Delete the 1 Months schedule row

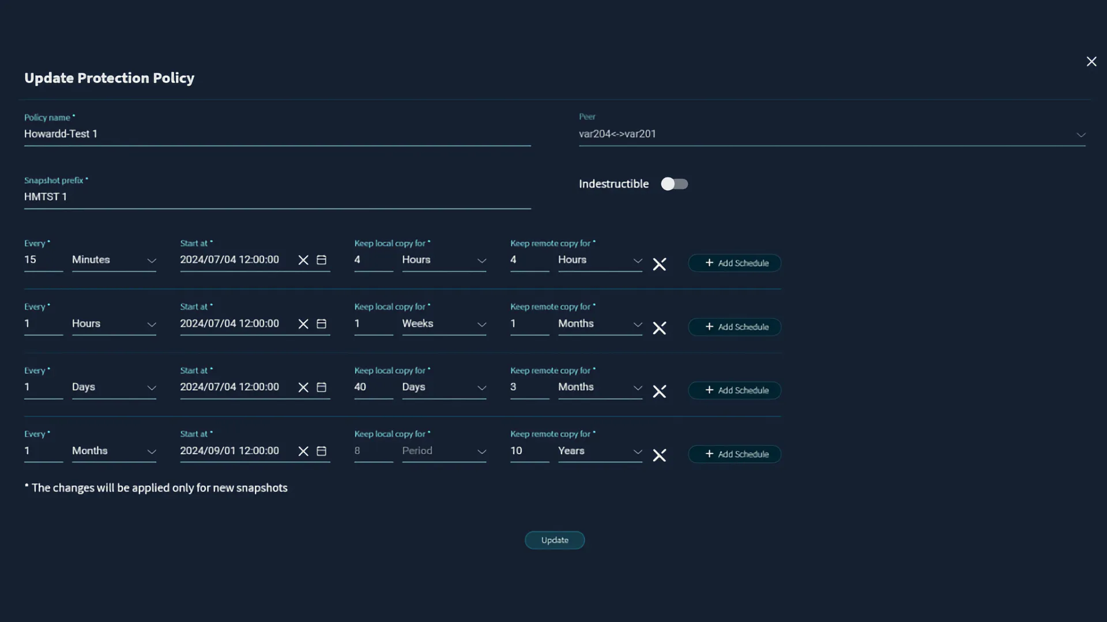pos(659,456)
